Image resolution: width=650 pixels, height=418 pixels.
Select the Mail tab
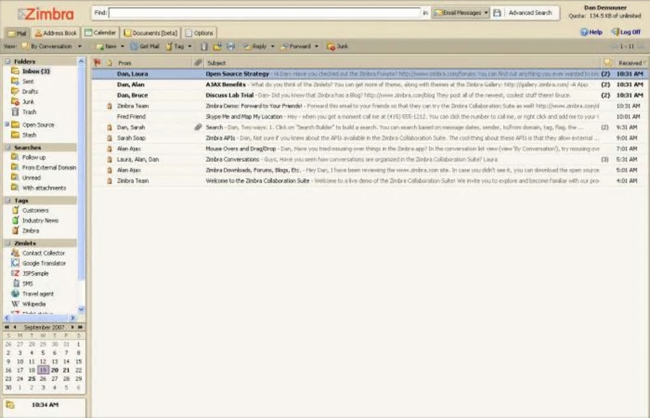point(17,33)
